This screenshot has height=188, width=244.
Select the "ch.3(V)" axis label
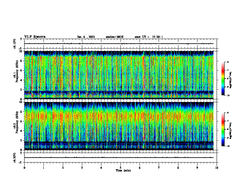pos(14,158)
